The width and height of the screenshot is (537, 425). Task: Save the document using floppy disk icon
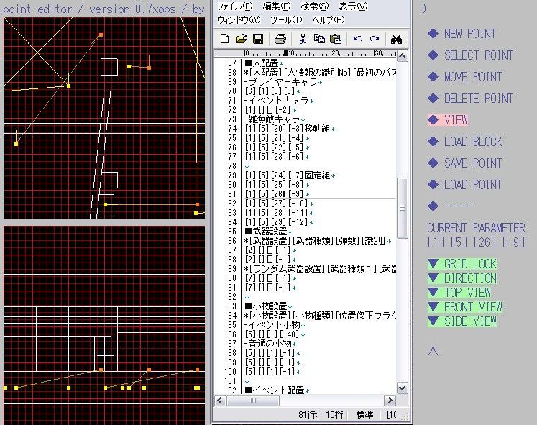257,39
